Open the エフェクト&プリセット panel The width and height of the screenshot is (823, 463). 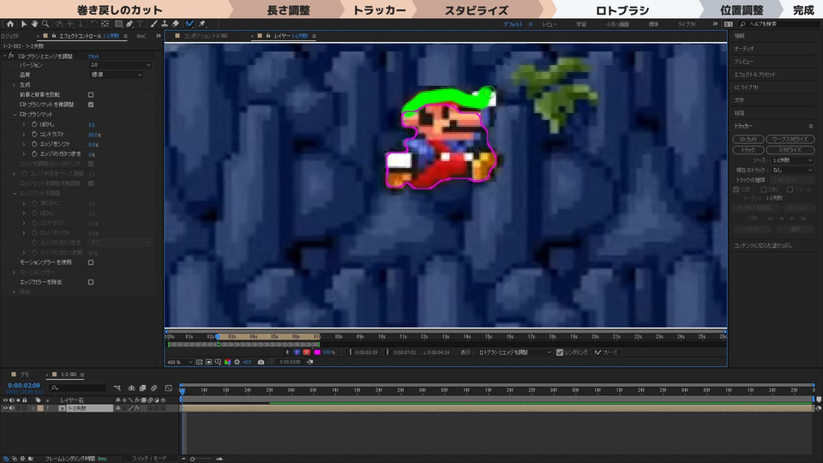[x=754, y=75]
